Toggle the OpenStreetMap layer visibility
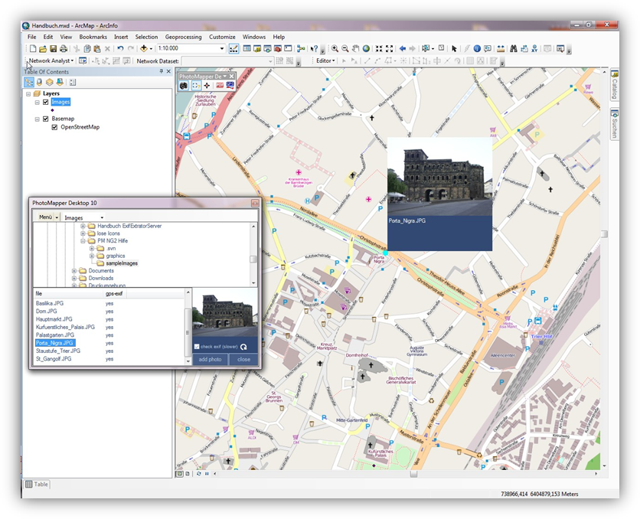Image resolution: width=640 pixels, height=519 pixels. (x=54, y=127)
